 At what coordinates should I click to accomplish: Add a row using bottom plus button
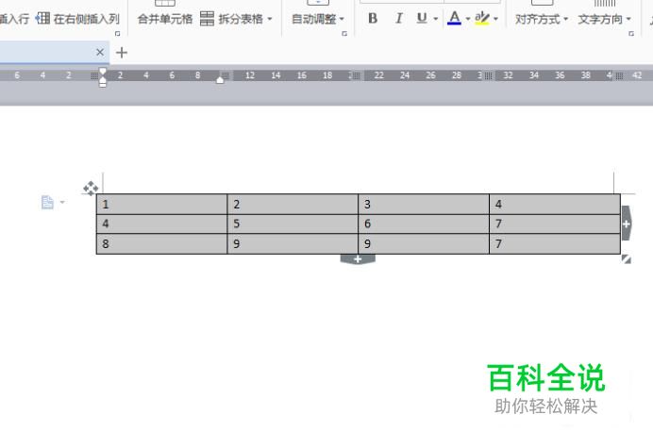(x=358, y=259)
